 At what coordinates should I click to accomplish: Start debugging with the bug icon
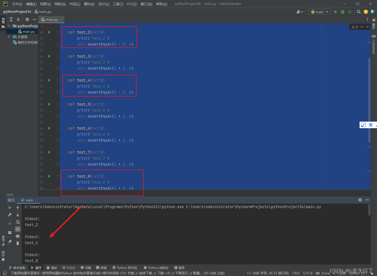pyautogui.click(x=343, y=12)
